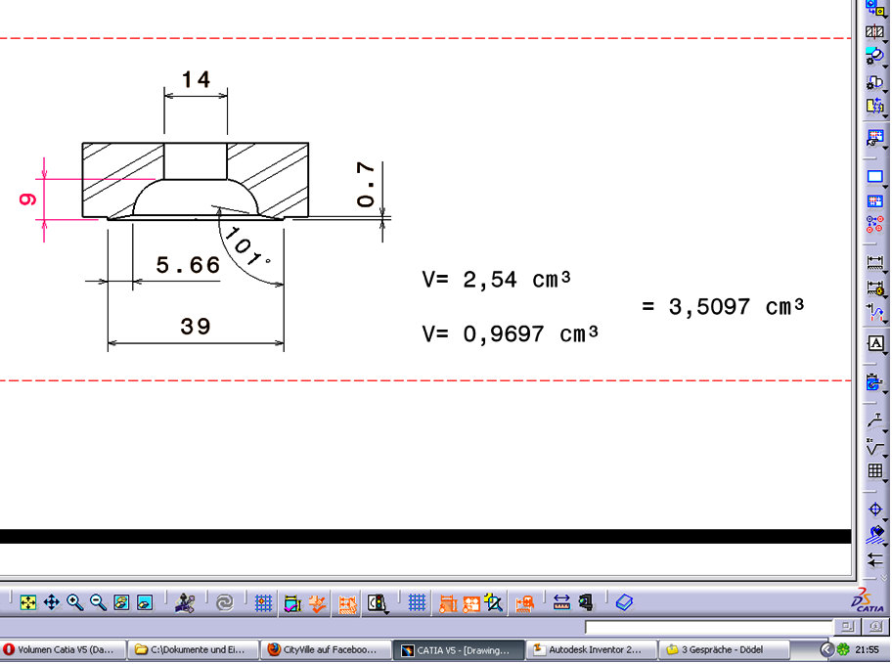Select the Area Fill hatch tool
Viewport: 892px width, 664px height.
coord(875,534)
